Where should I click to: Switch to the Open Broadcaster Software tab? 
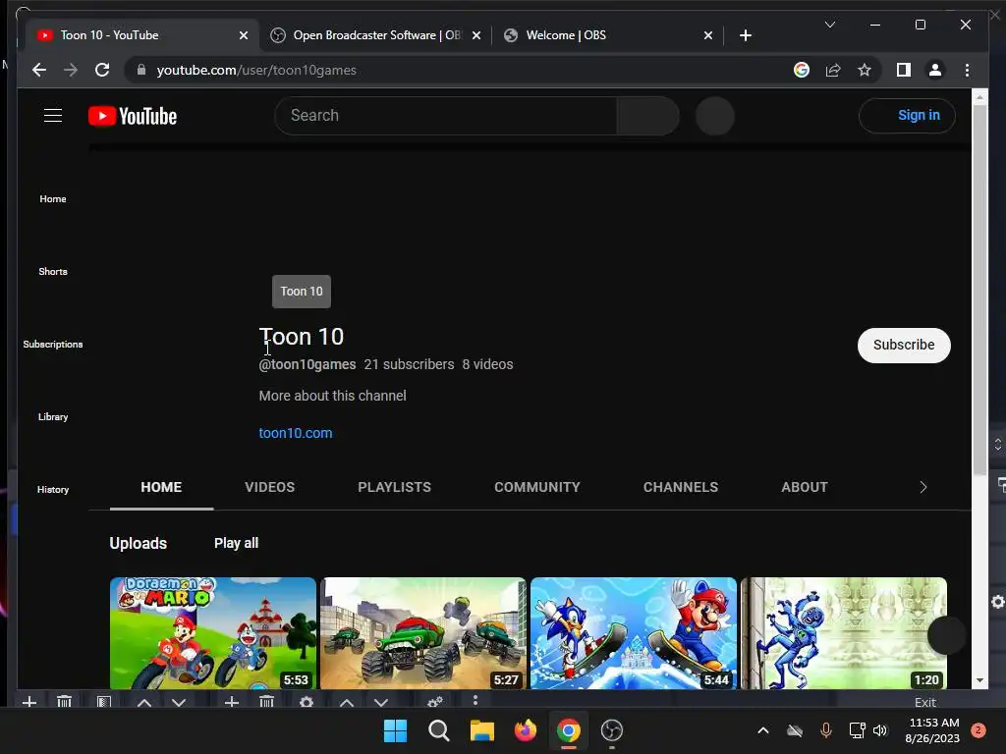pyautogui.click(x=375, y=35)
